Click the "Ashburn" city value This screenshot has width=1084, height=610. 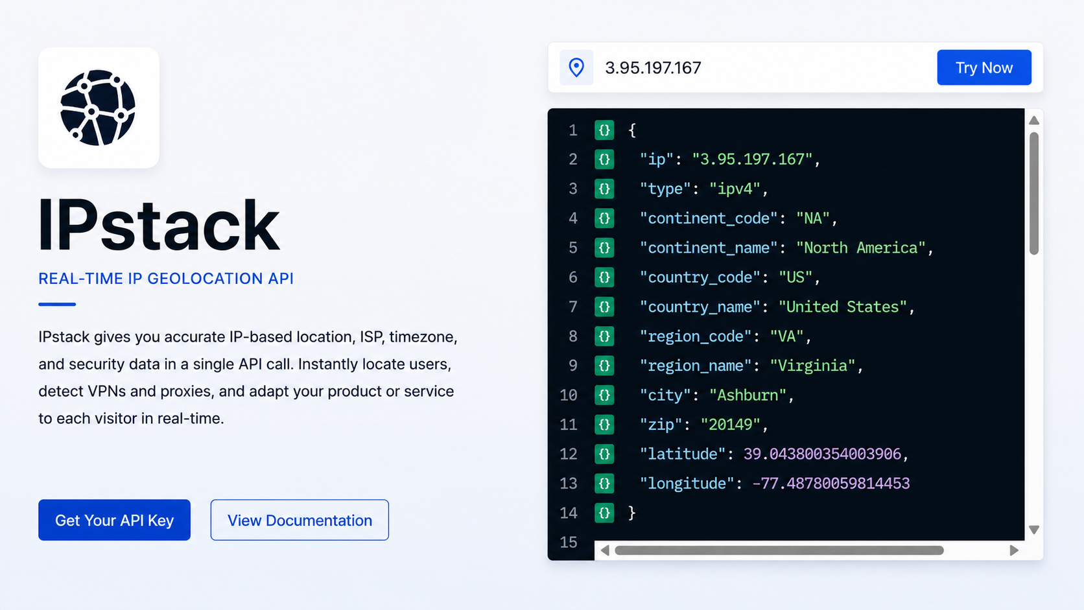click(x=748, y=395)
